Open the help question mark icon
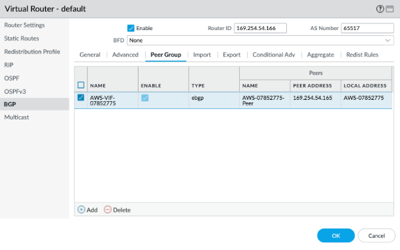400x250 pixels. [380, 9]
